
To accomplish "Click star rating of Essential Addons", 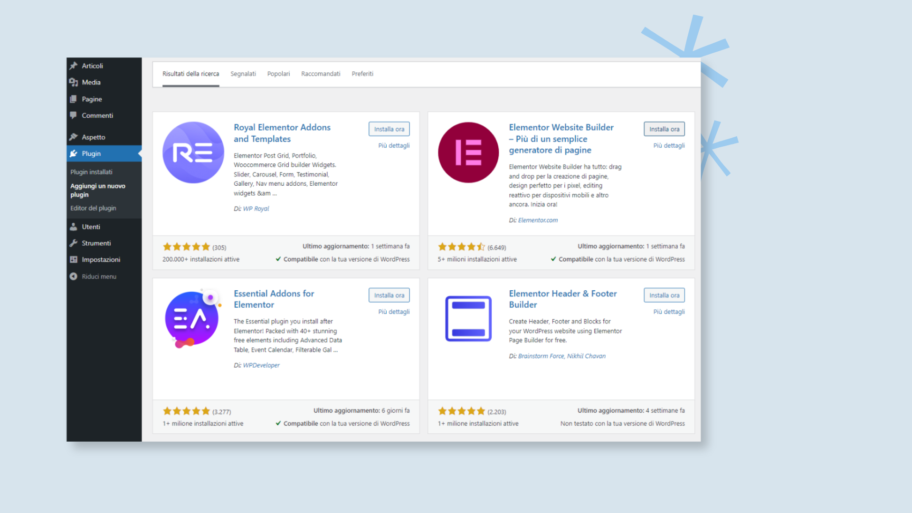I will (x=186, y=411).
